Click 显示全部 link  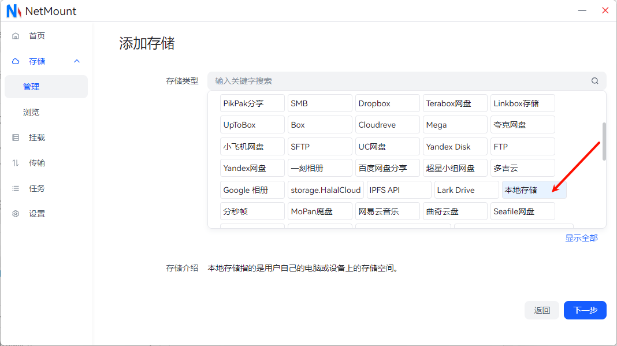(581, 238)
